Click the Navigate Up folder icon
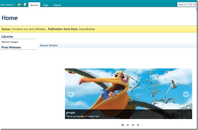The height and width of the screenshot is (130, 198). point(19,5)
